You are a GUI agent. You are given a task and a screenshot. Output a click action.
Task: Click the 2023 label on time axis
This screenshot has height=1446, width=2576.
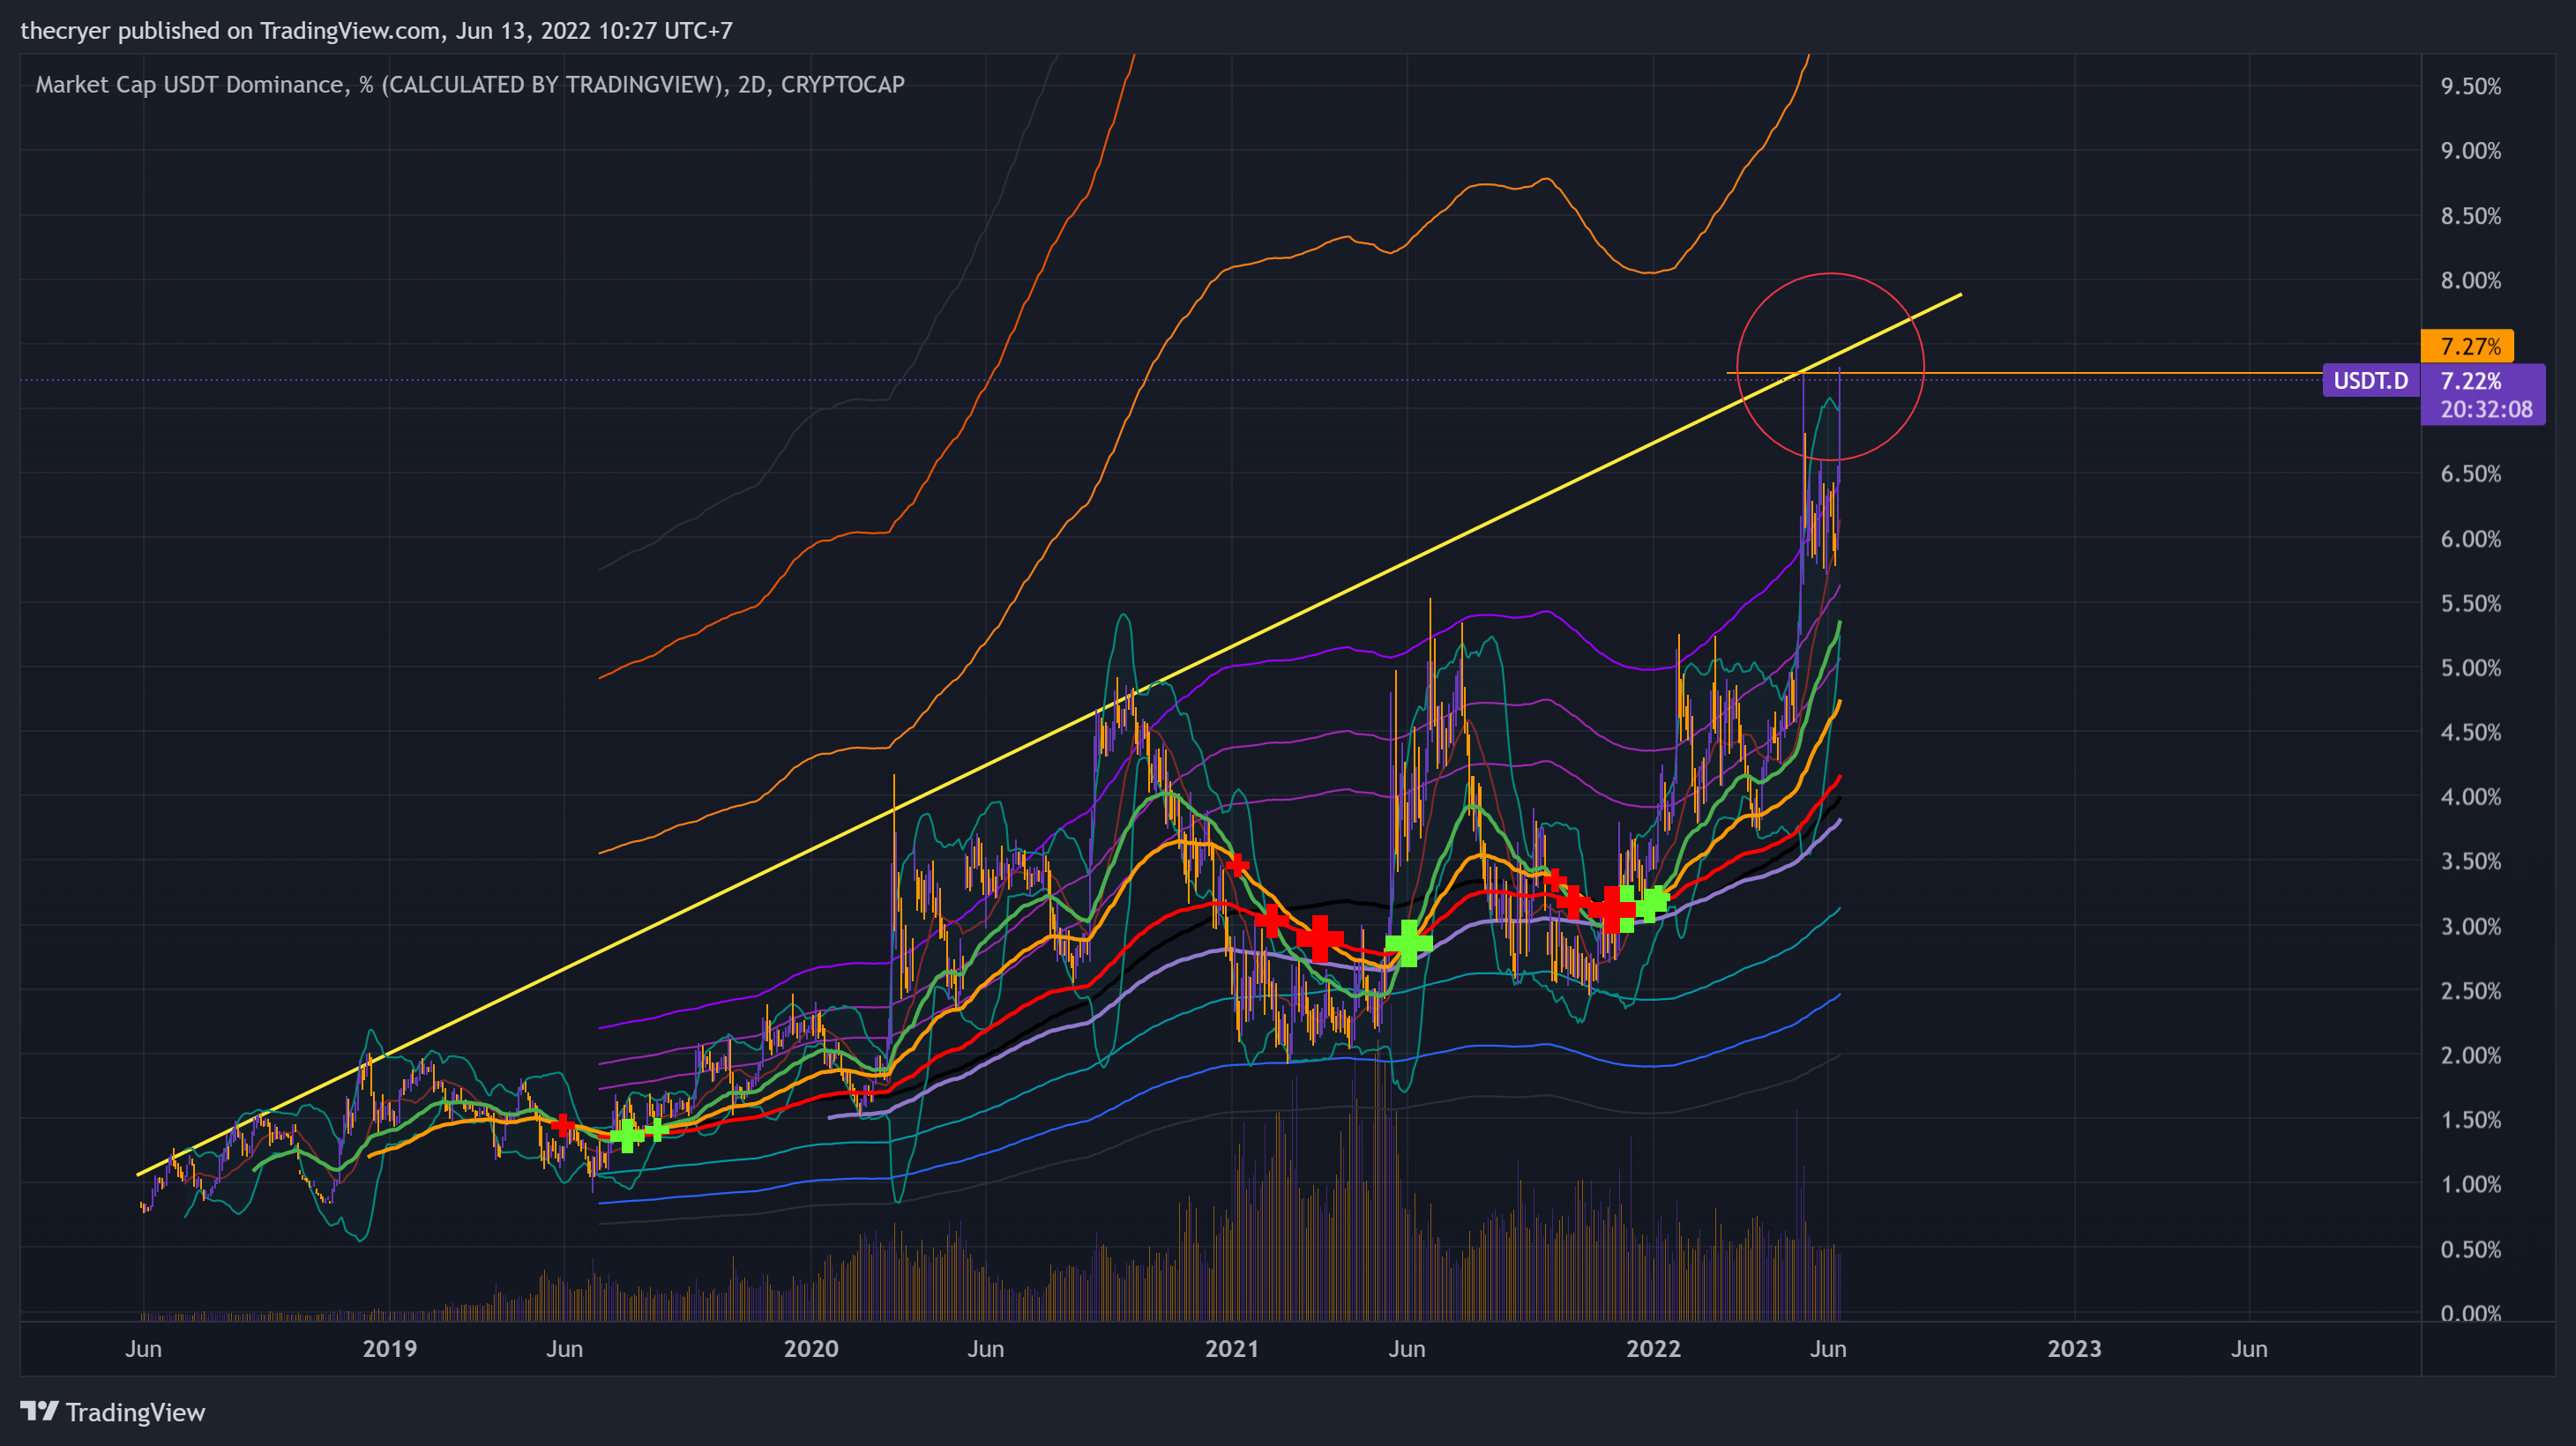tap(2074, 1348)
